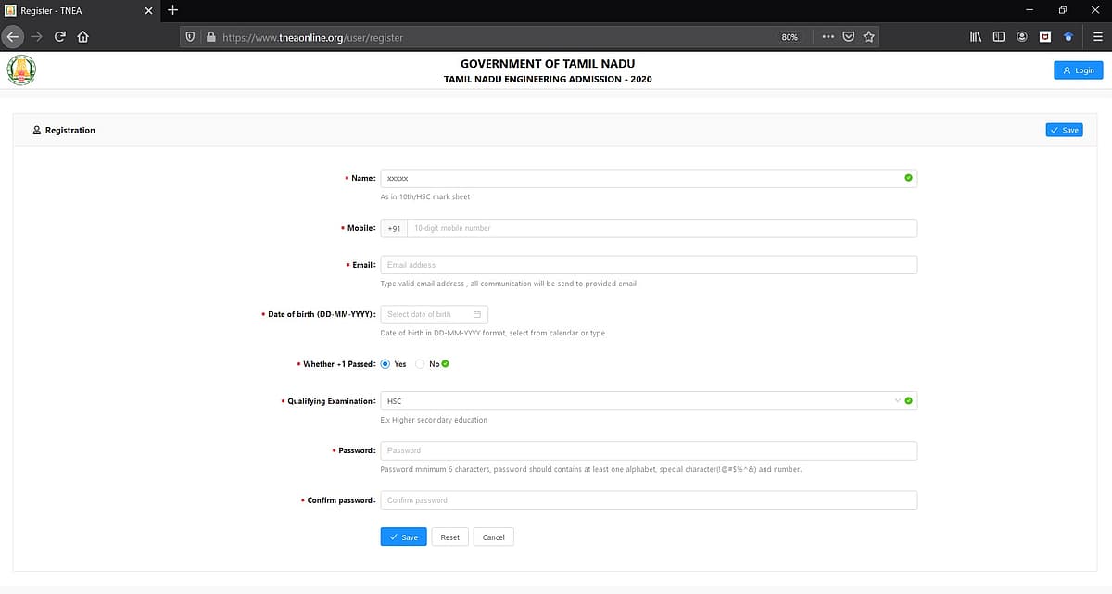Open the Library bookmarks icon
The image size is (1112, 594).
(x=976, y=37)
